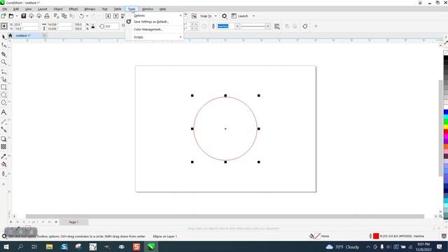Select the Ellipse tool
This screenshot has height=252, width=448.
coord(3,95)
